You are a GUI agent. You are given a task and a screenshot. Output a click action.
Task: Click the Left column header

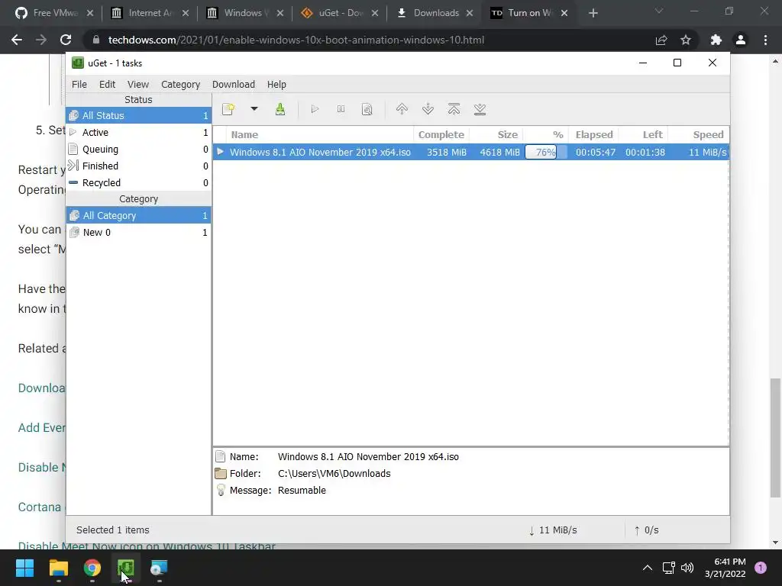click(x=643, y=134)
